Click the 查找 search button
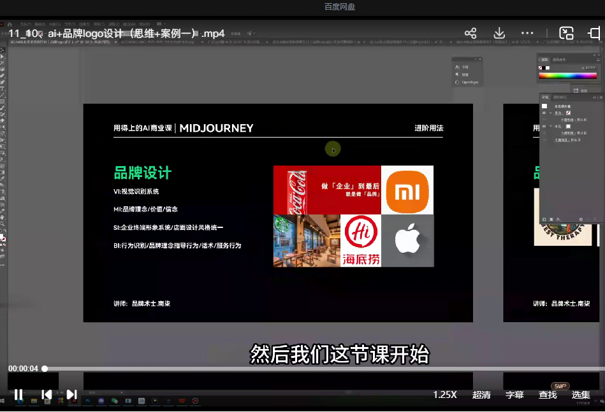 pos(548,395)
